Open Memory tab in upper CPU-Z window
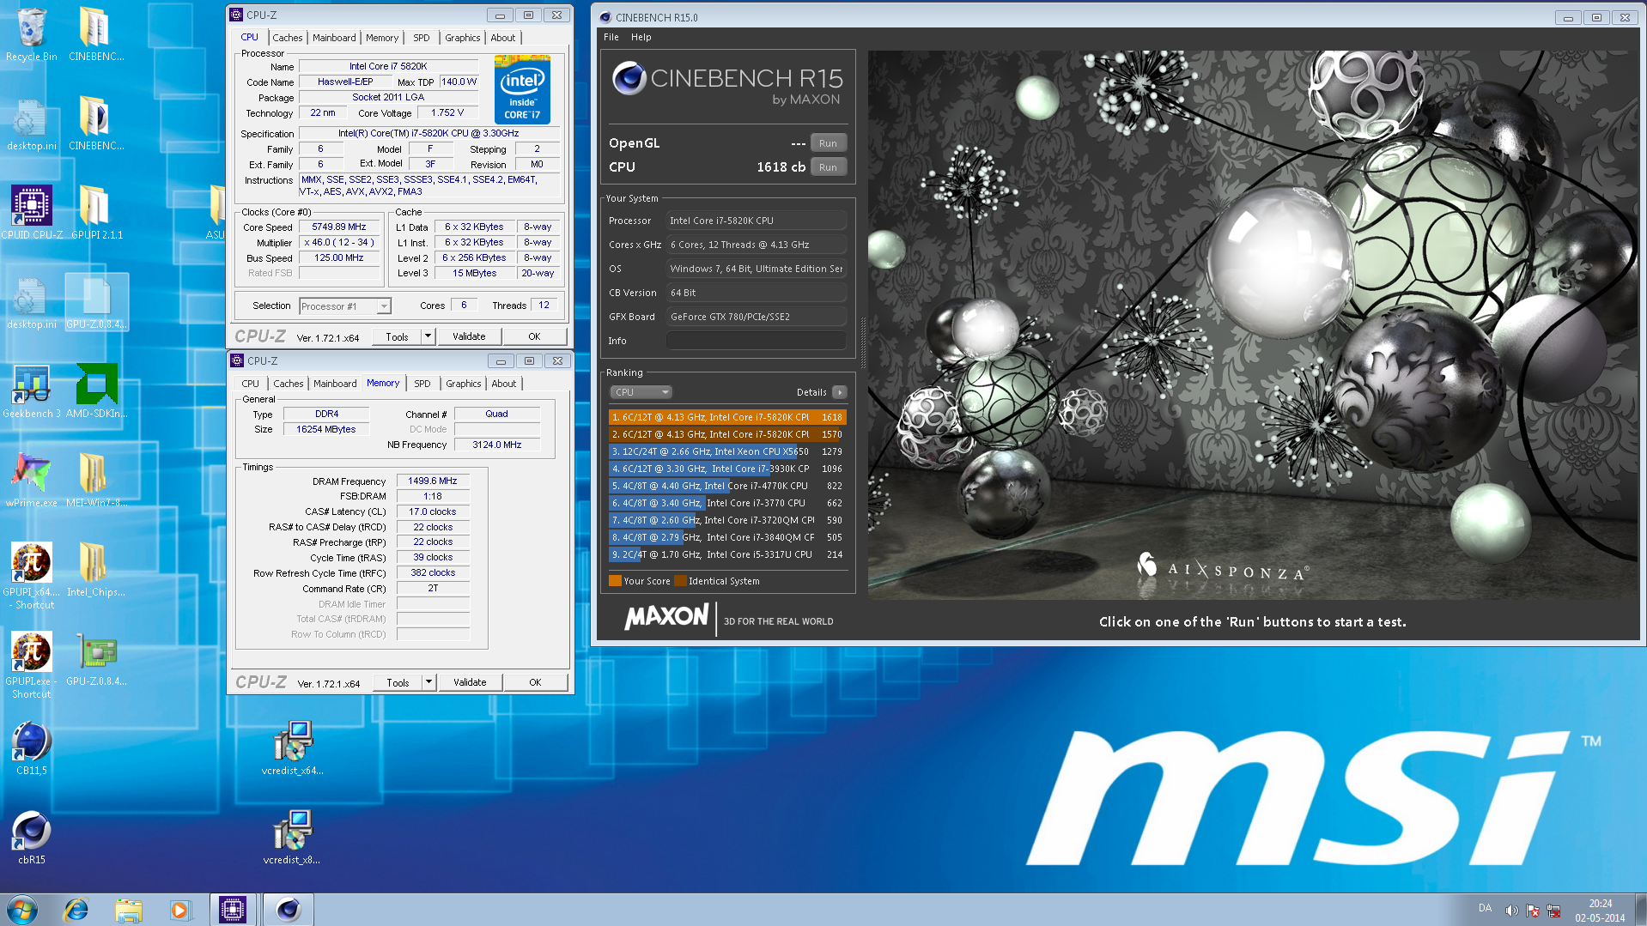This screenshot has height=926, width=1647. [x=381, y=38]
